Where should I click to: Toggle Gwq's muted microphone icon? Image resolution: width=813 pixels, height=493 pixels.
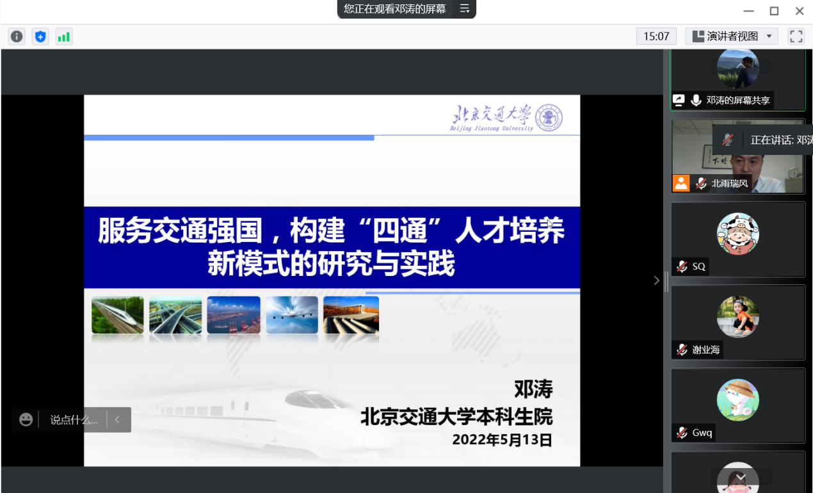[x=682, y=433]
